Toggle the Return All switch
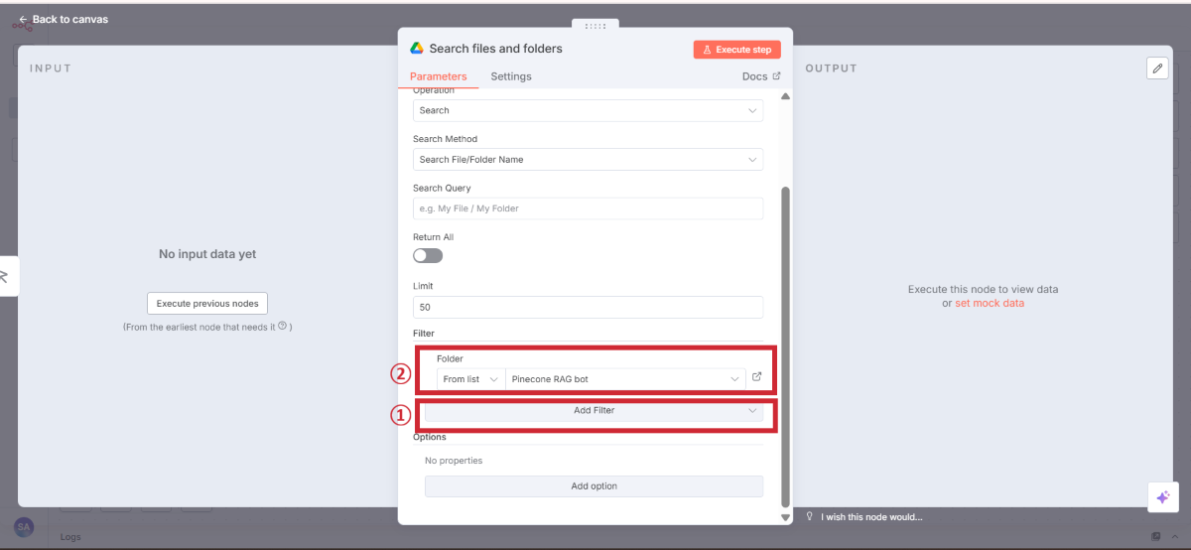The image size is (1191, 550). 428,255
